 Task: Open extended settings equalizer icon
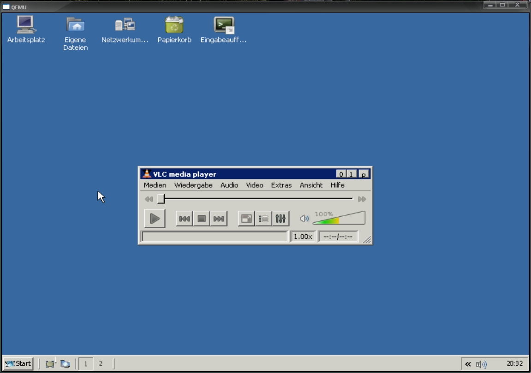click(x=280, y=219)
